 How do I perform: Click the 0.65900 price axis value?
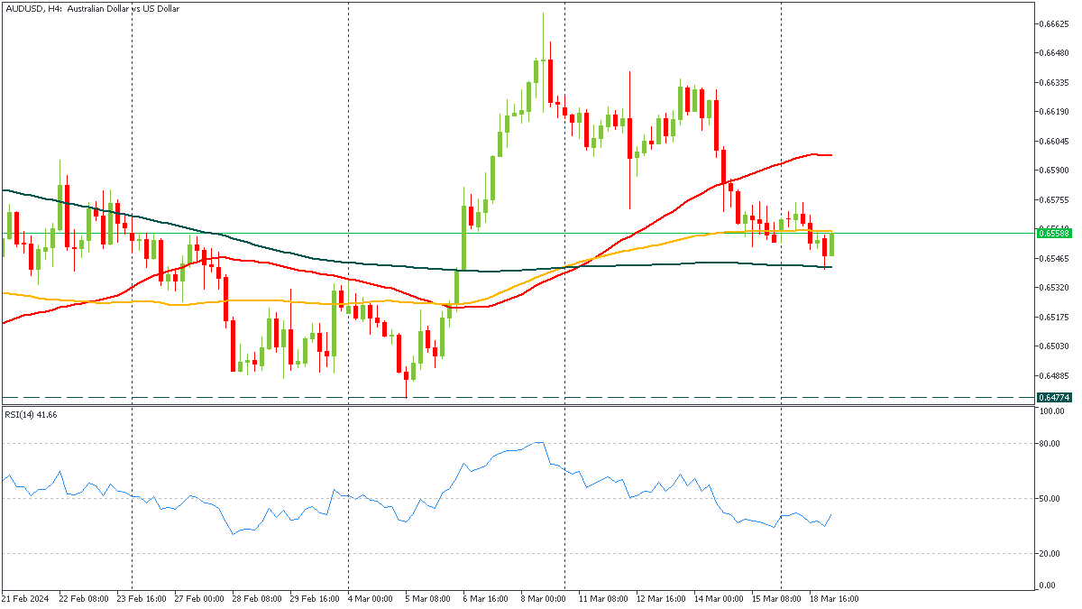[1054, 170]
